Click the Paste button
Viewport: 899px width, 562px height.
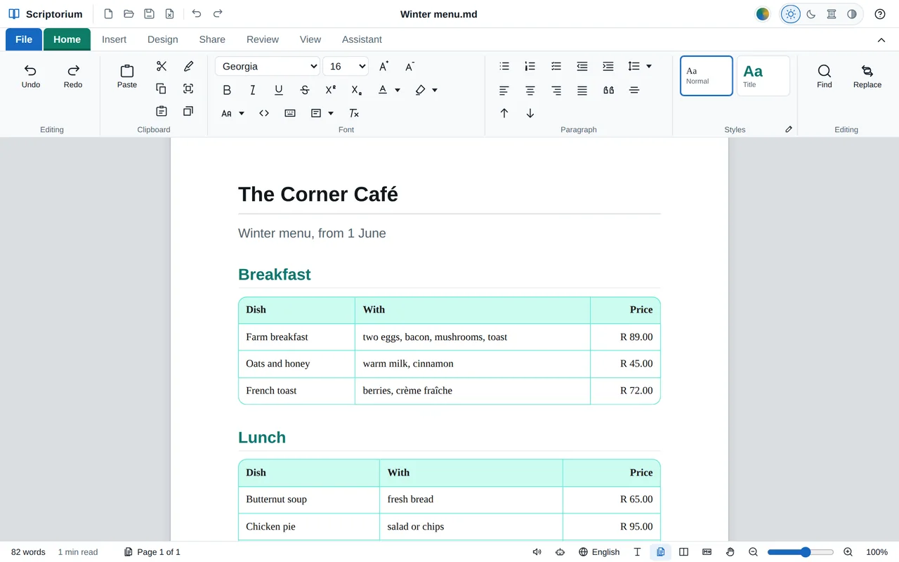127,76
